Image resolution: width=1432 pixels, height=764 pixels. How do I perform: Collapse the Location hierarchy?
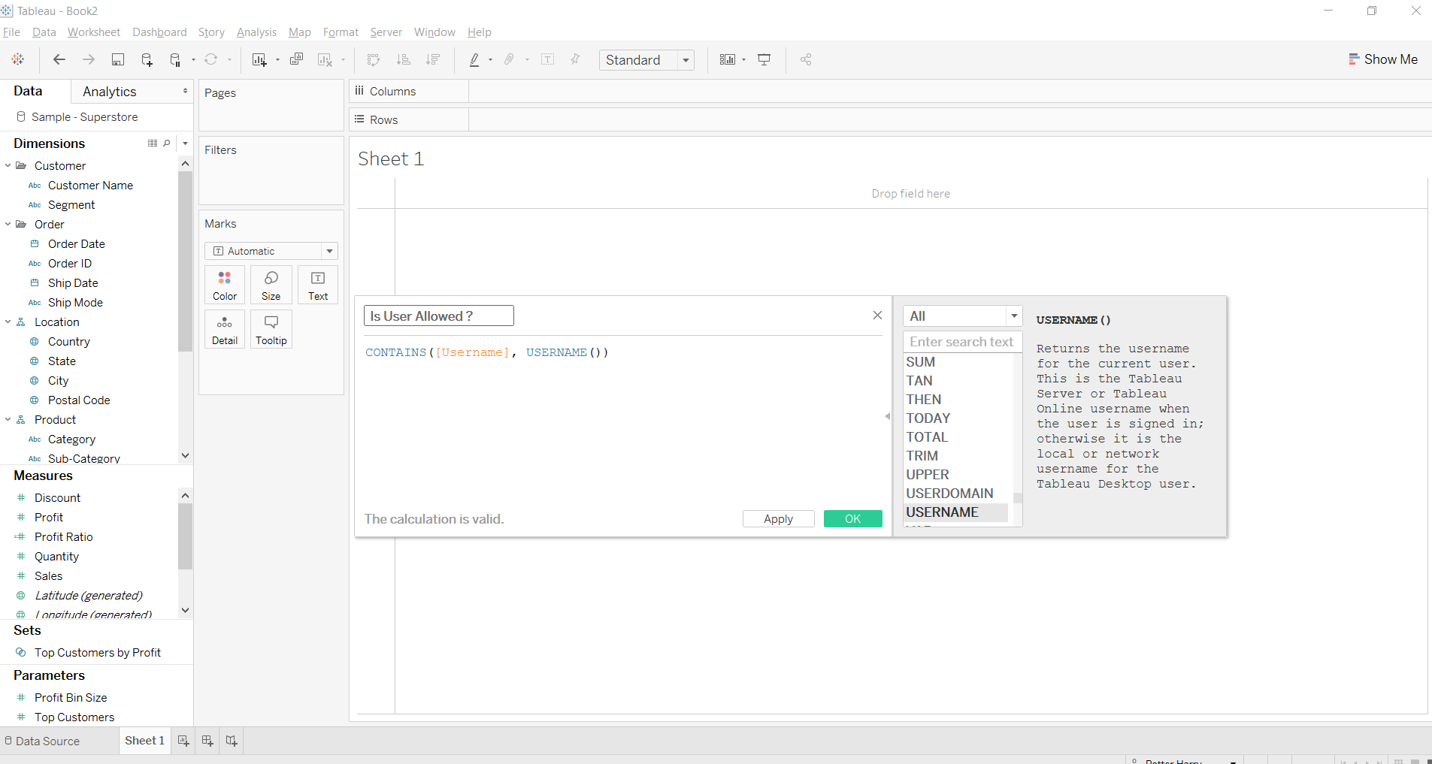8,322
